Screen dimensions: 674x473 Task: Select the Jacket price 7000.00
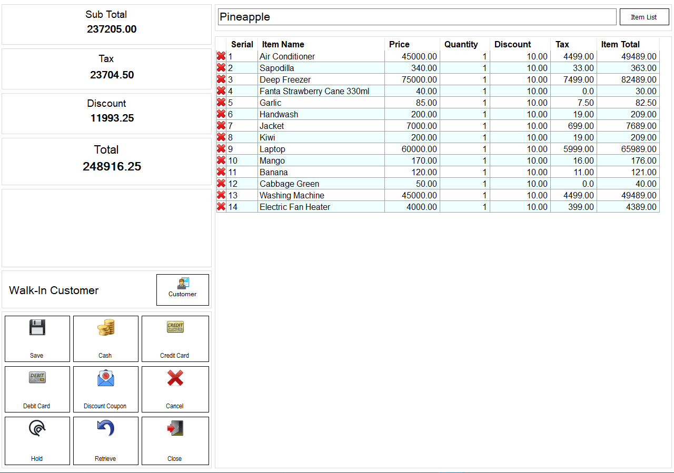412,126
